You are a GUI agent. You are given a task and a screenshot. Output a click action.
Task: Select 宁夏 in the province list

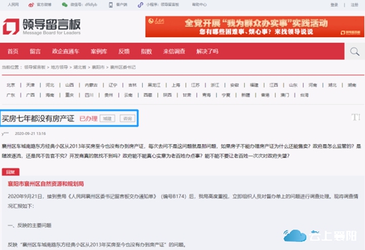(x=226, y=95)
